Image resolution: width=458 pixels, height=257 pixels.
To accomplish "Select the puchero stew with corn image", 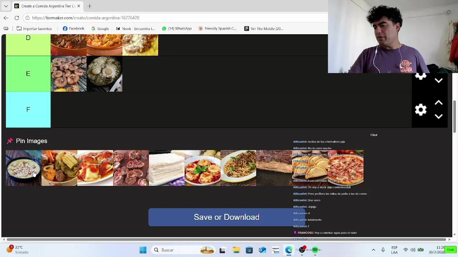I will click(59, 168).
